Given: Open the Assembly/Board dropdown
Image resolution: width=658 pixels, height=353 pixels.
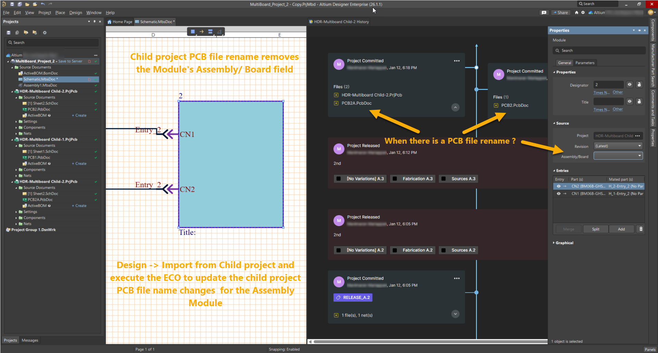Looking at the screenshot, I should tap(618, 156).
